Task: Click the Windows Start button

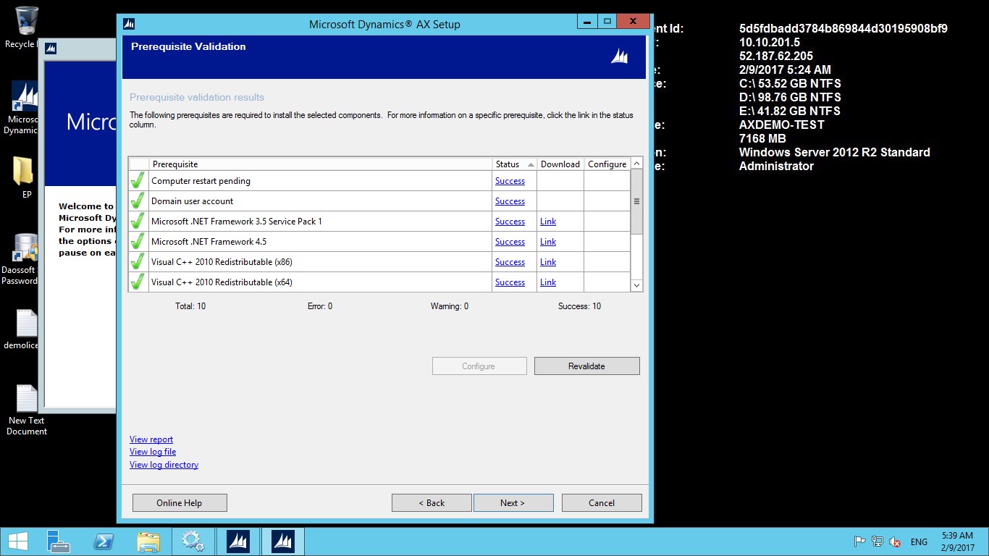Action: click(x=17, y=542)
